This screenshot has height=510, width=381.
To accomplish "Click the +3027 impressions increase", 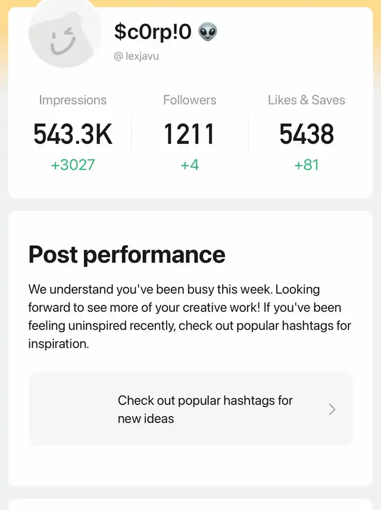I will (73, 165).
